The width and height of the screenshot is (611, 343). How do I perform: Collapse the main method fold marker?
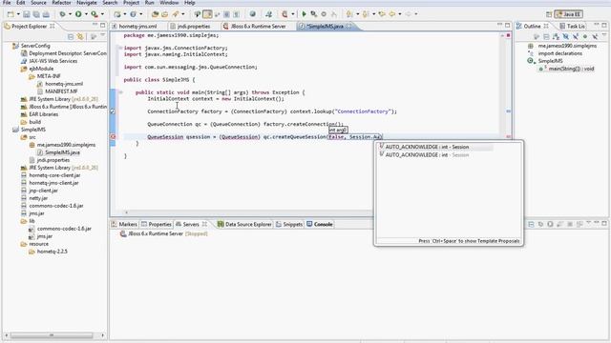(120, 92)
